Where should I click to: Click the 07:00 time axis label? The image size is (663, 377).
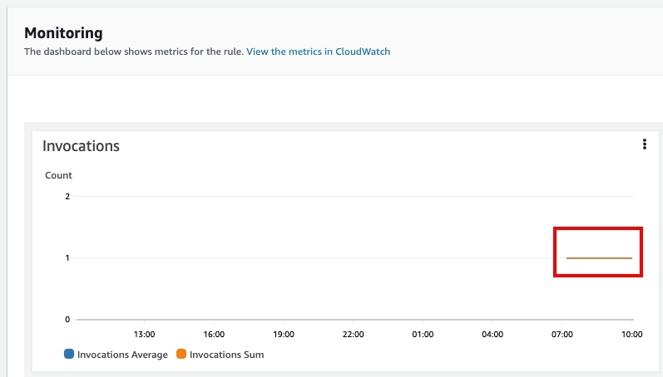562,335
